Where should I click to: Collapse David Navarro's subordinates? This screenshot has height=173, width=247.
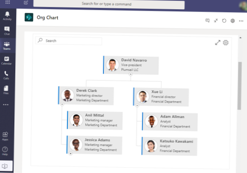(130, 74)
